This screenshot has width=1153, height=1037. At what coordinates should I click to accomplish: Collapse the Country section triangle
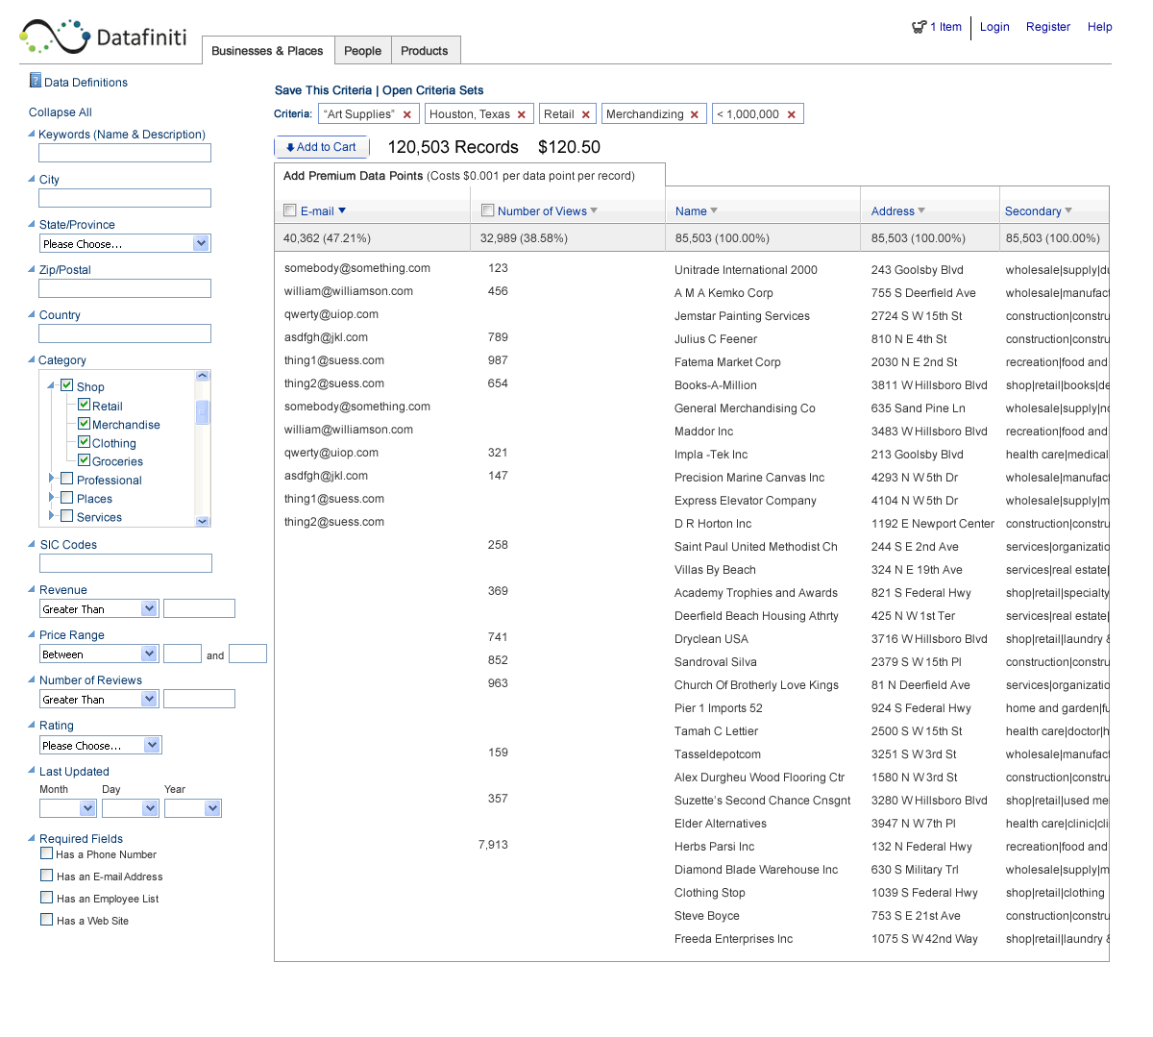[x=32, y=314]
